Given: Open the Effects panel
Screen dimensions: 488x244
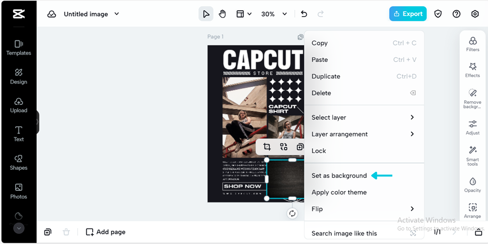Looking at the screenshot, I should [x=472, y=70].
